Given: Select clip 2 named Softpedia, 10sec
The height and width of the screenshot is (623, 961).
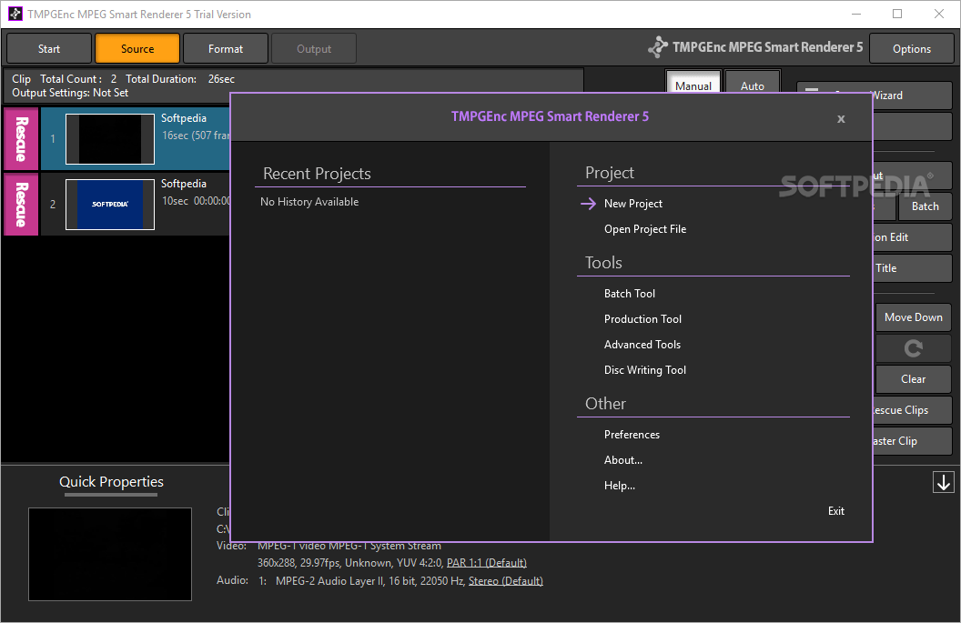Looking at the screenshot, I should 136,204.
